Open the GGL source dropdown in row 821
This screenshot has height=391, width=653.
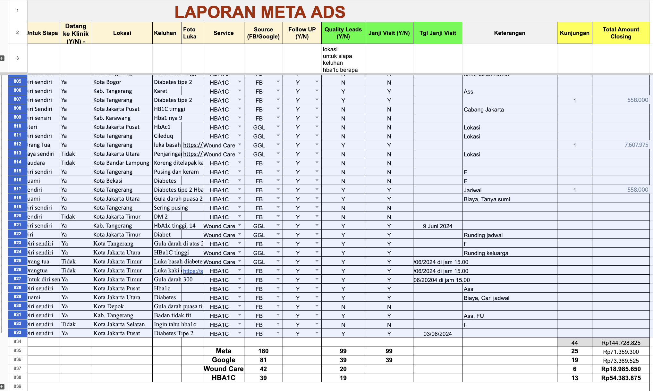[278, 225]
